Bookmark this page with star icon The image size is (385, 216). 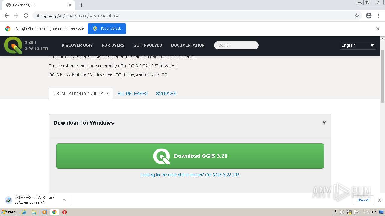click(x=357, y=16)
